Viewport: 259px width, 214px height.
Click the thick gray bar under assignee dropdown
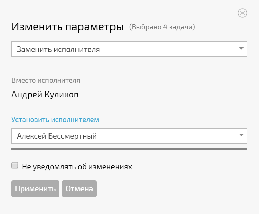(x=129, y=149)
